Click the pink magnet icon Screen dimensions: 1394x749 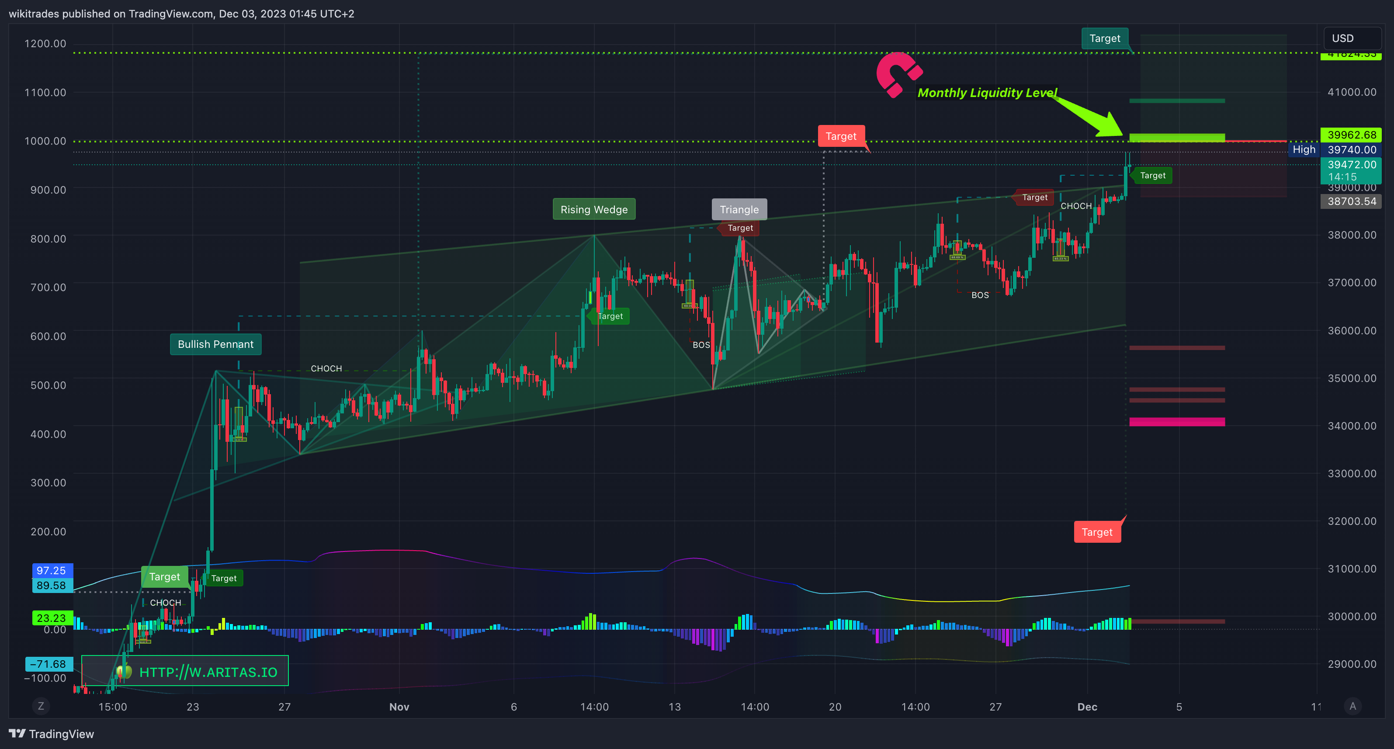pos(898,74)
